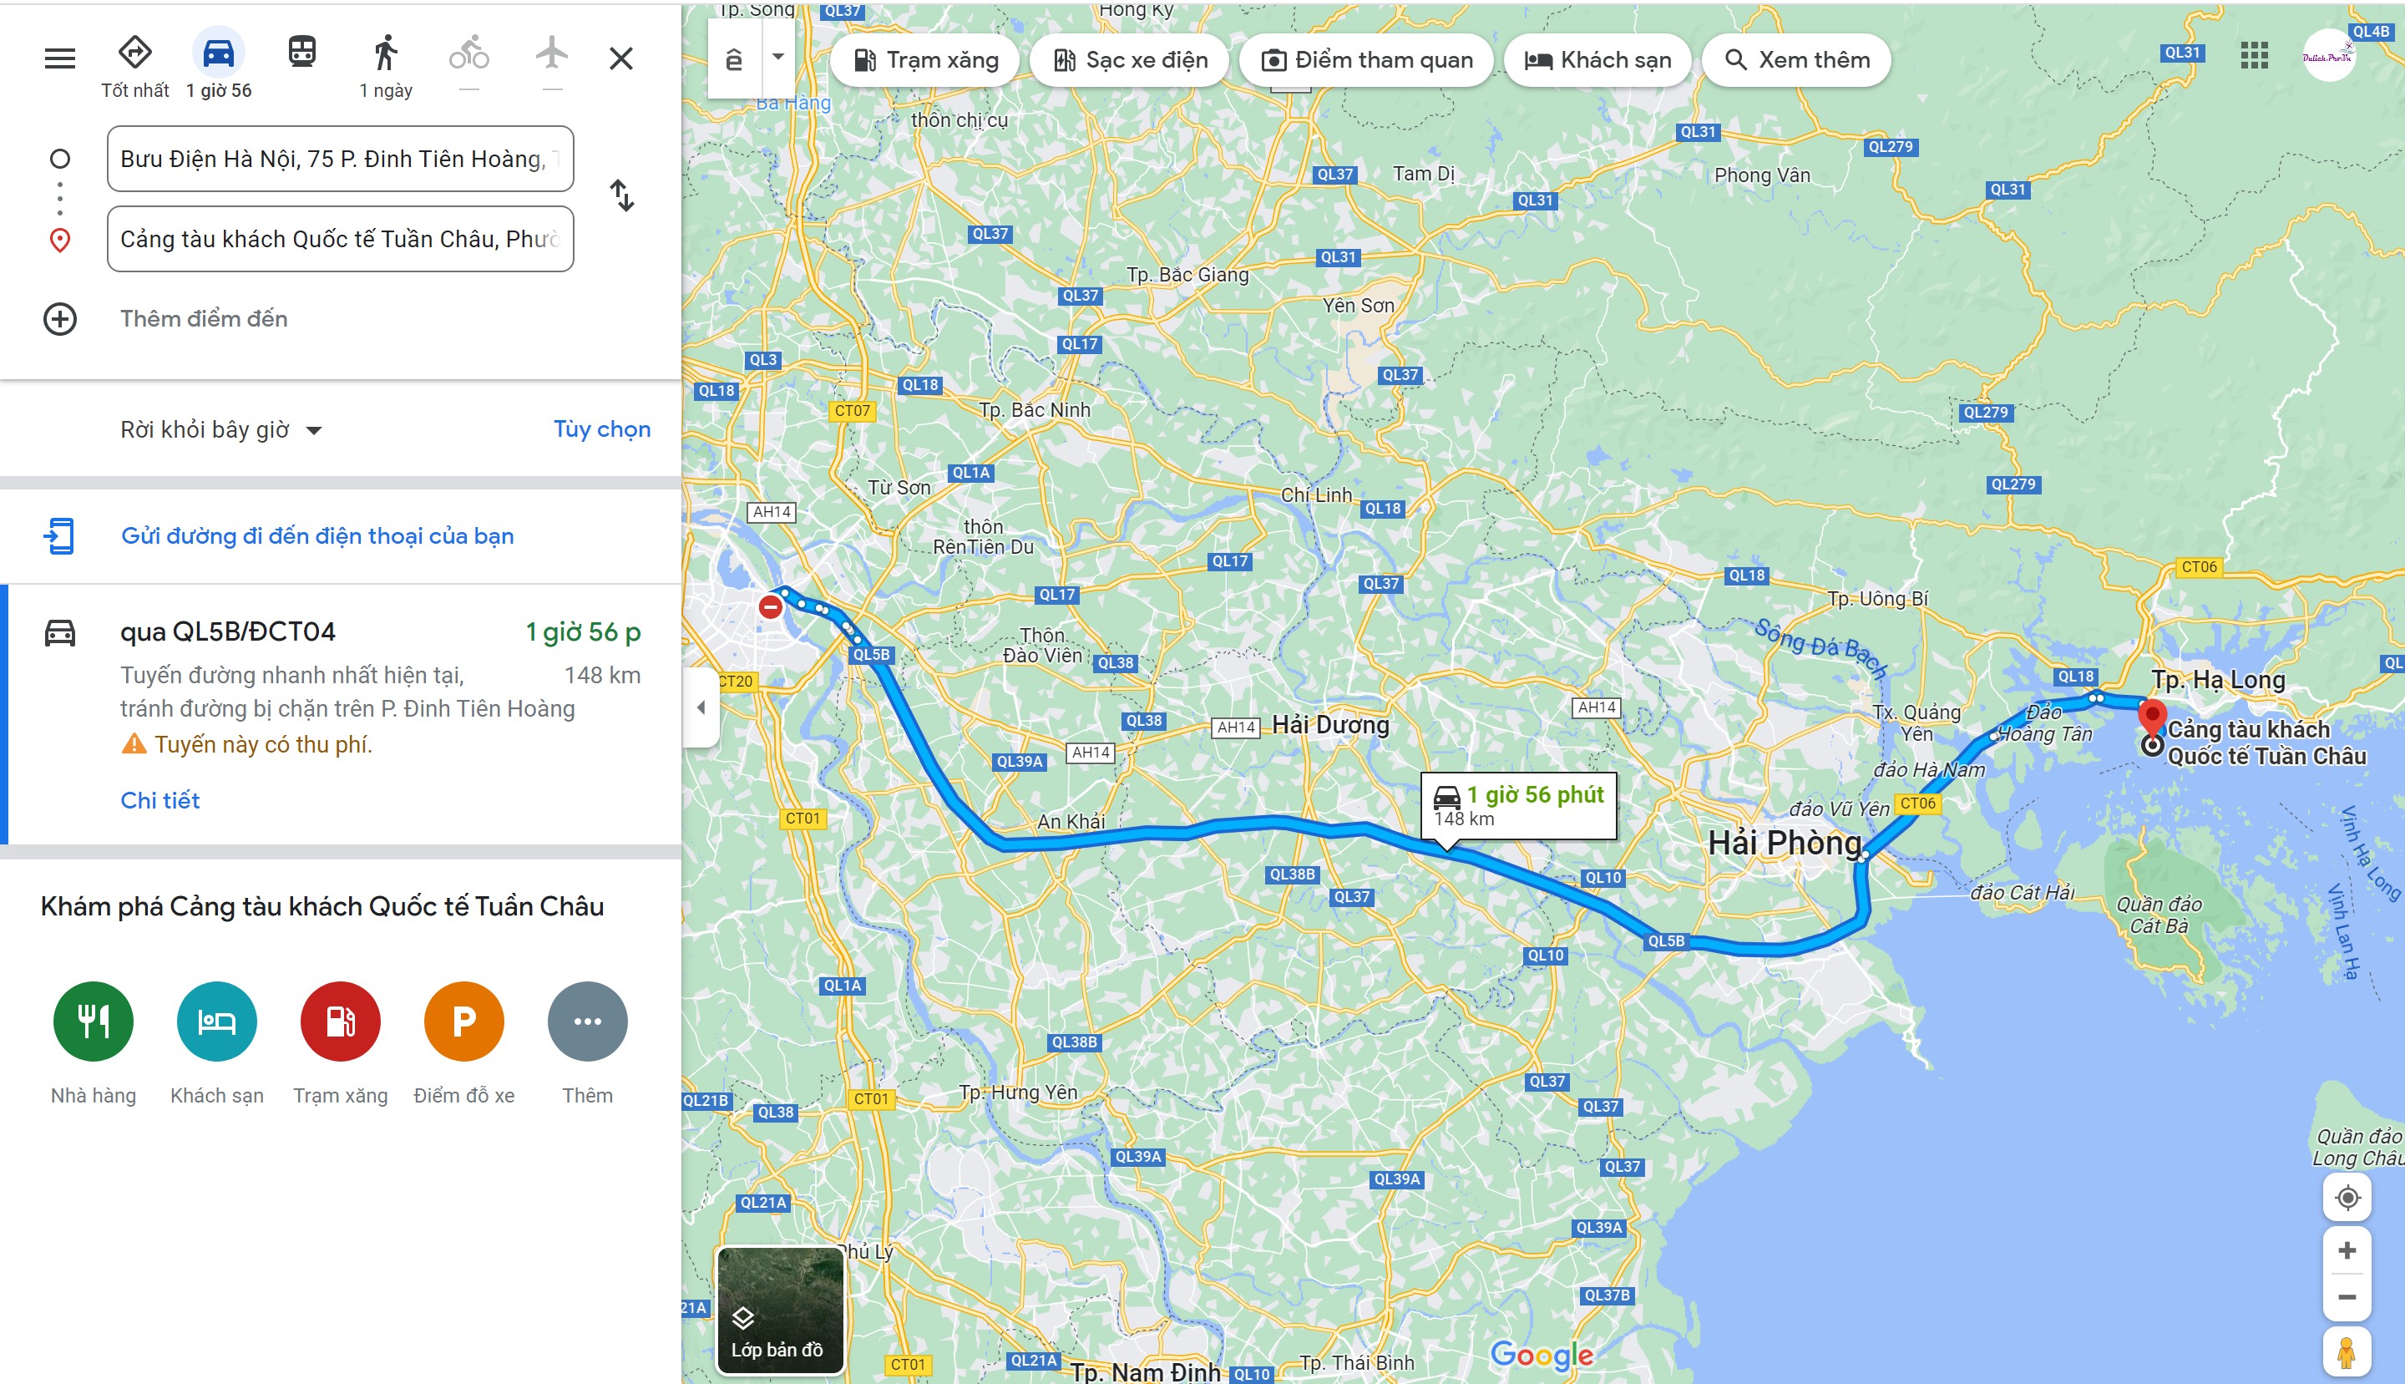Image resolution: width=2405 pixels, height=1384 pixels.
Task: Open Tùy chọn route options
Action: click(602, 428)
